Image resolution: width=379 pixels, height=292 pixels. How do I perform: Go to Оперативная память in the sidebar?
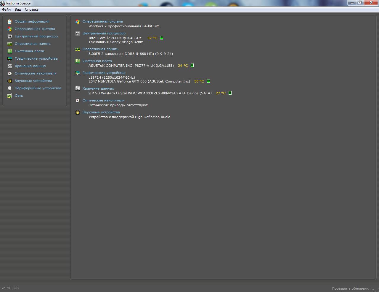[33, 44]
